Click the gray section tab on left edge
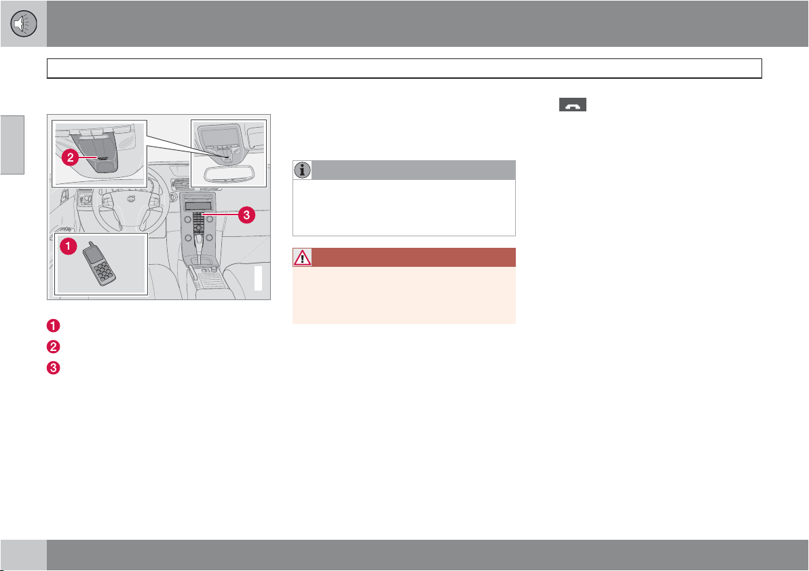This screenshot has width=809, height=571. tap(12, 145)
